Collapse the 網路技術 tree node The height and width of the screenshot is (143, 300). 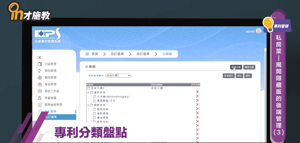tap(88, 105)
